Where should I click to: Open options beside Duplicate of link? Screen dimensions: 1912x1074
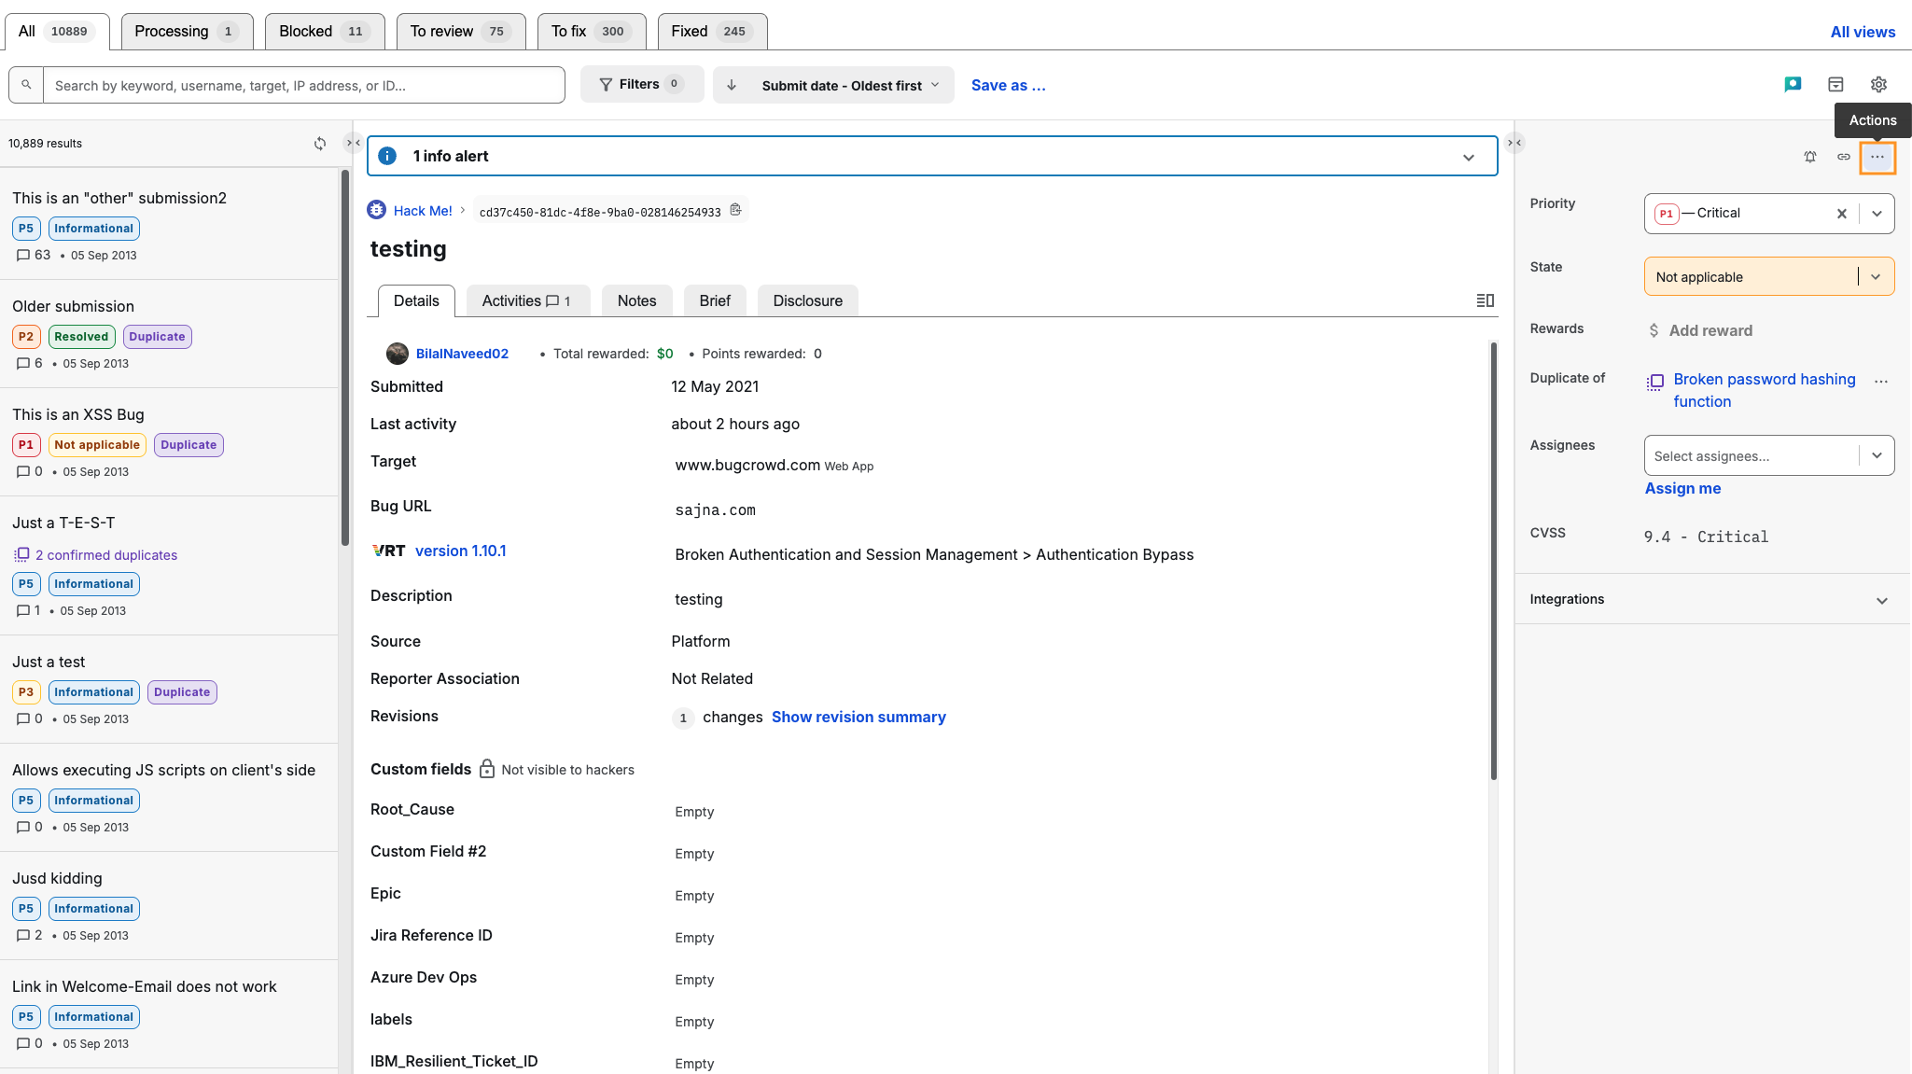[1881, 381]
